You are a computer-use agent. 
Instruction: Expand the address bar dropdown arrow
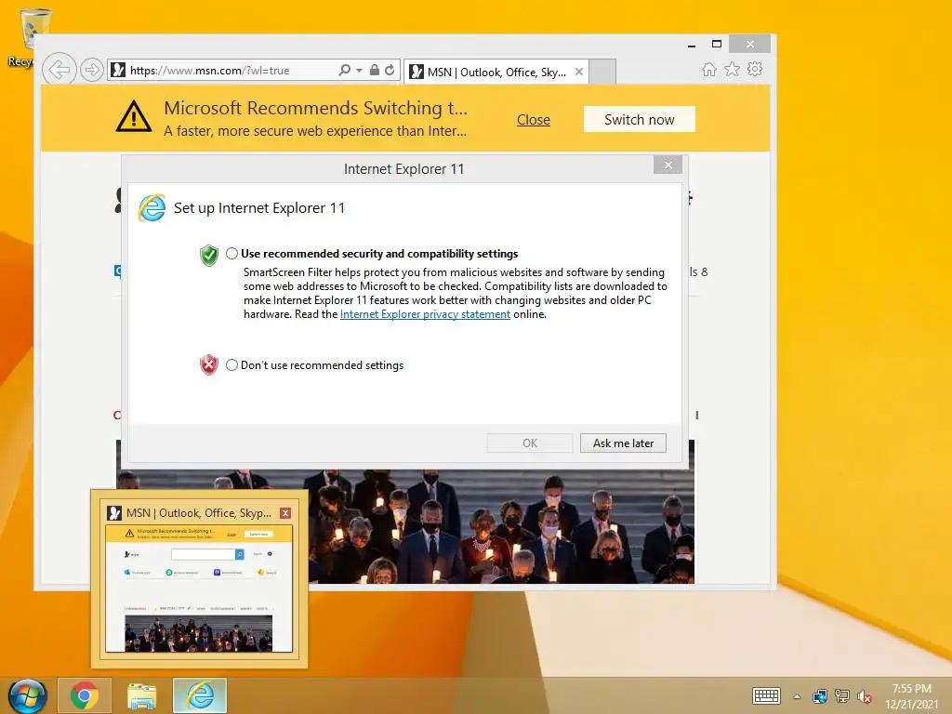(x=359, y=71)
